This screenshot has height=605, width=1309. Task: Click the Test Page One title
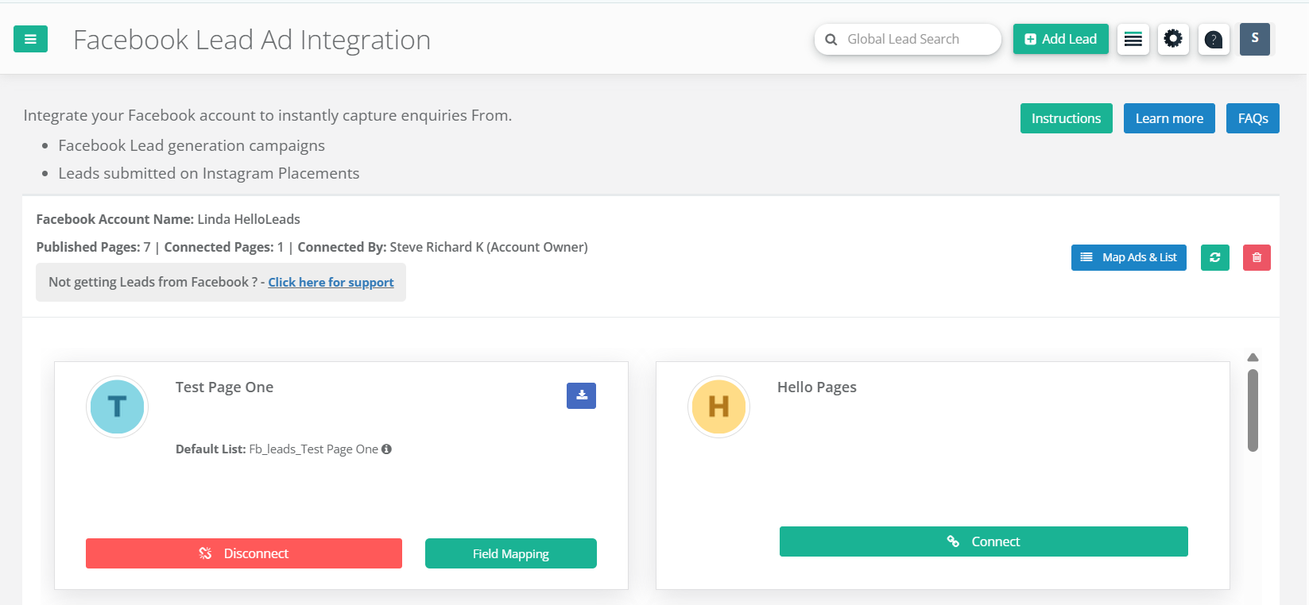pos(224,387)
